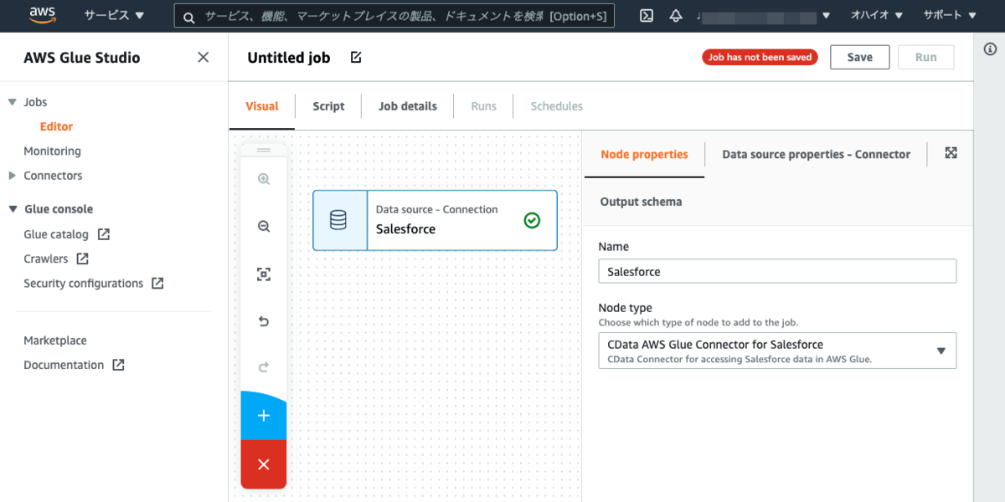Click the green check status on Salesforce node
Viewport: 1005px width, 502px height.
(532, 220)
